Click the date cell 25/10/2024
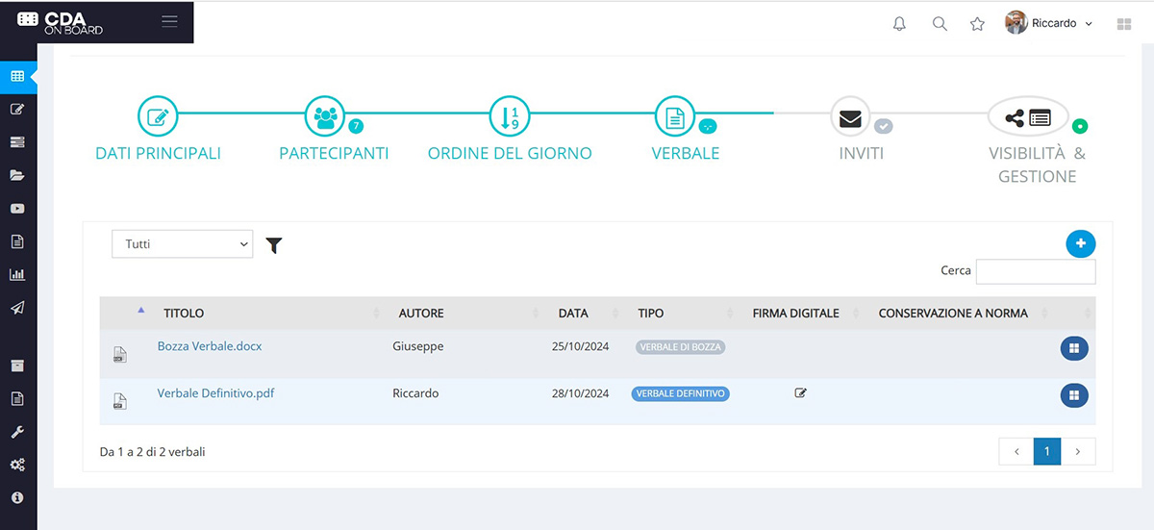The width and height of the screenshot is (1154, 530). coord(581,346)
